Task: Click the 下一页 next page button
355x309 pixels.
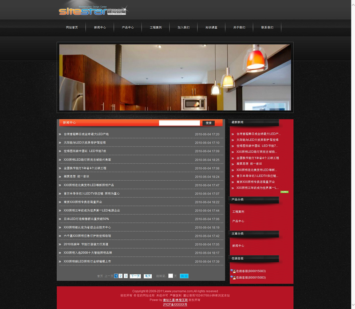Action: [x=135, y=276]
